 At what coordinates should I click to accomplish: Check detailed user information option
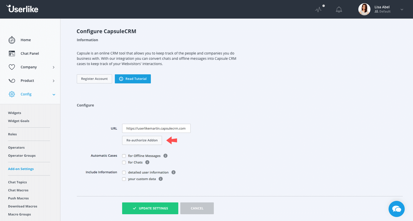tap(124, 173)
